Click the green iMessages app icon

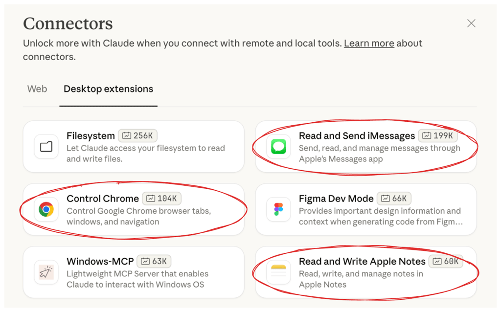pyautogui.click(x=278, y=147)
